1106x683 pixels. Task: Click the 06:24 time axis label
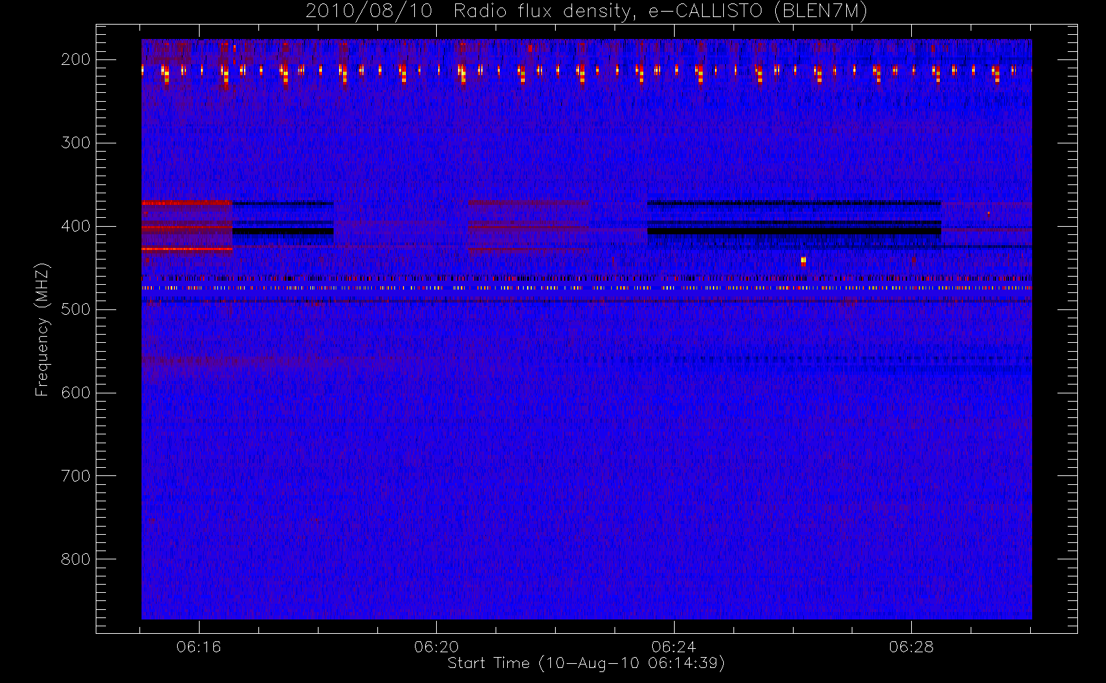click(x=674, y=647)
